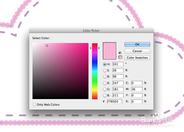Screen dimensions: 184x132
Task: Focus the C cyan percentage field
Action: click(137, 83)
